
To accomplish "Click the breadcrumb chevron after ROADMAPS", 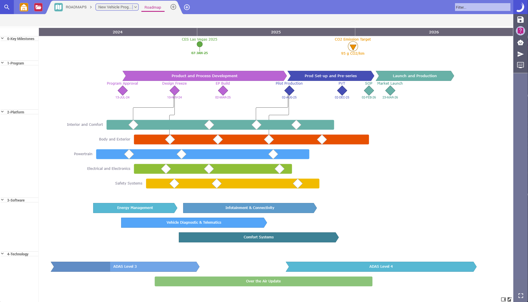I will coord(91,7).
